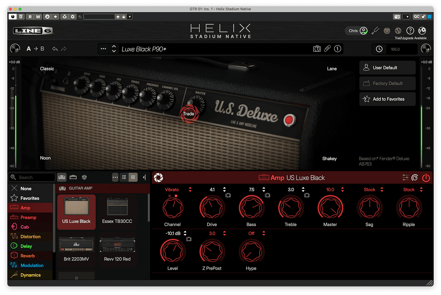Toggle the QC quick controls button
The image size is (441, 295).
[417, 17]
